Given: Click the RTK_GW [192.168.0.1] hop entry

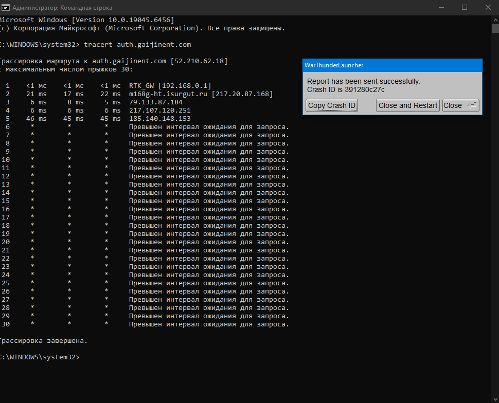Looking at the screenshot, I should [x=170, y=86].
